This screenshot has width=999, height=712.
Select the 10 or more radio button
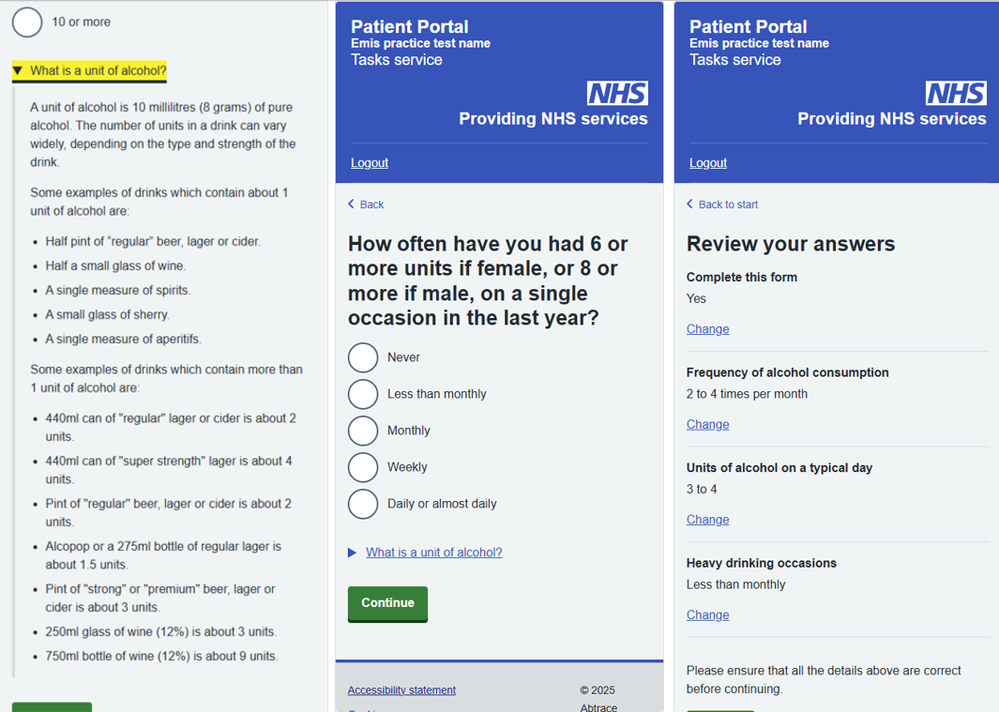(27, 22)
